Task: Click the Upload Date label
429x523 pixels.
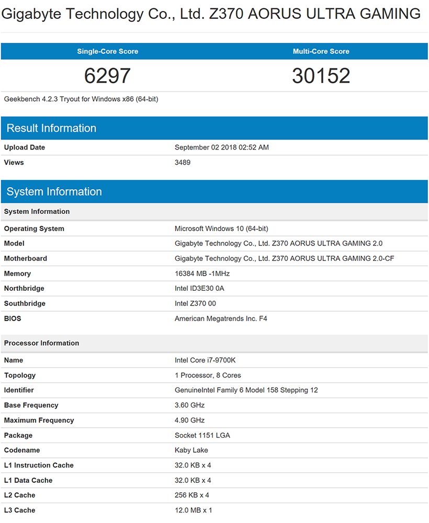Action: (25, 147)
